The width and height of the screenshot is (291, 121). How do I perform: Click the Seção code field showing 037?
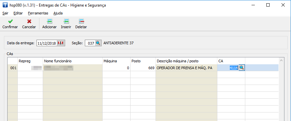90,43
